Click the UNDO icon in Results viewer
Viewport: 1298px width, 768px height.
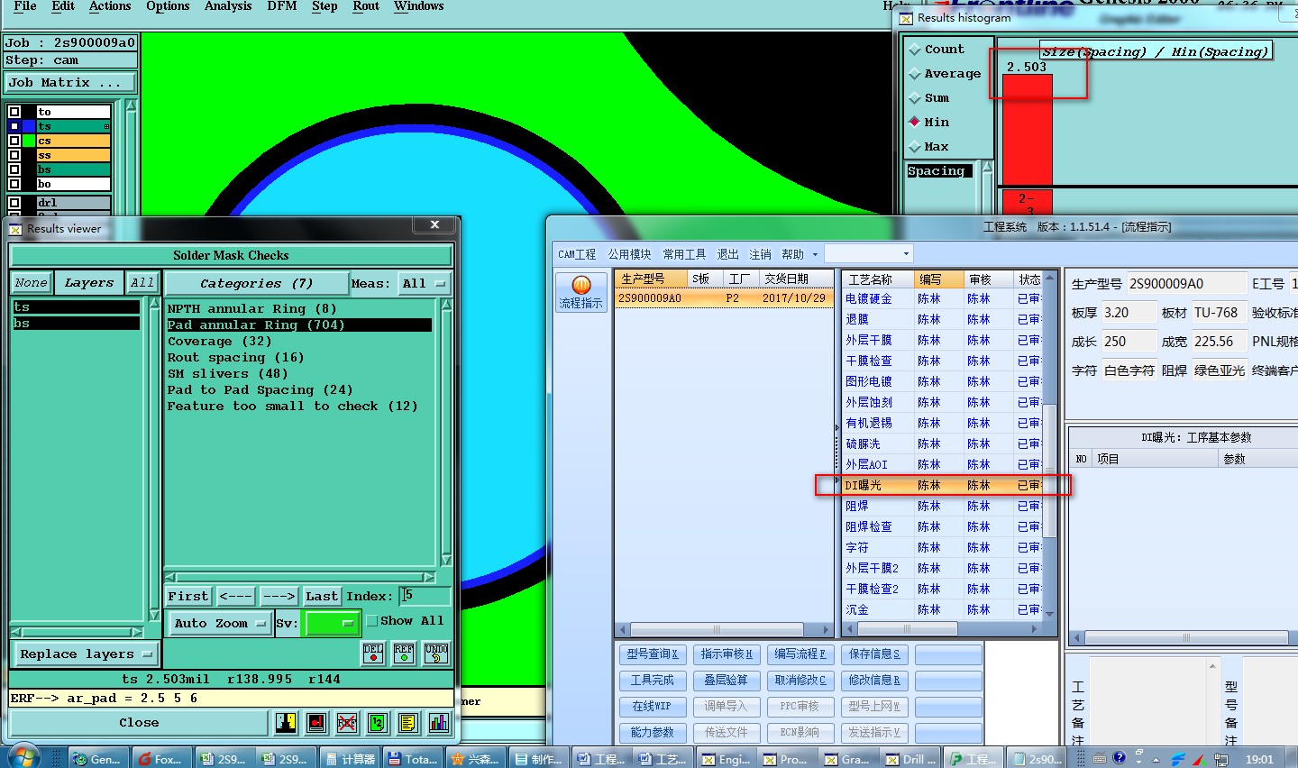click(436, 654)
